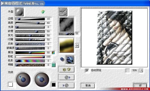
Task: Click the right light direction sphere
Action: (42, 80)
